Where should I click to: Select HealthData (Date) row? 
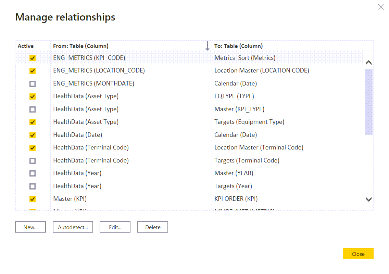point(190,135)
